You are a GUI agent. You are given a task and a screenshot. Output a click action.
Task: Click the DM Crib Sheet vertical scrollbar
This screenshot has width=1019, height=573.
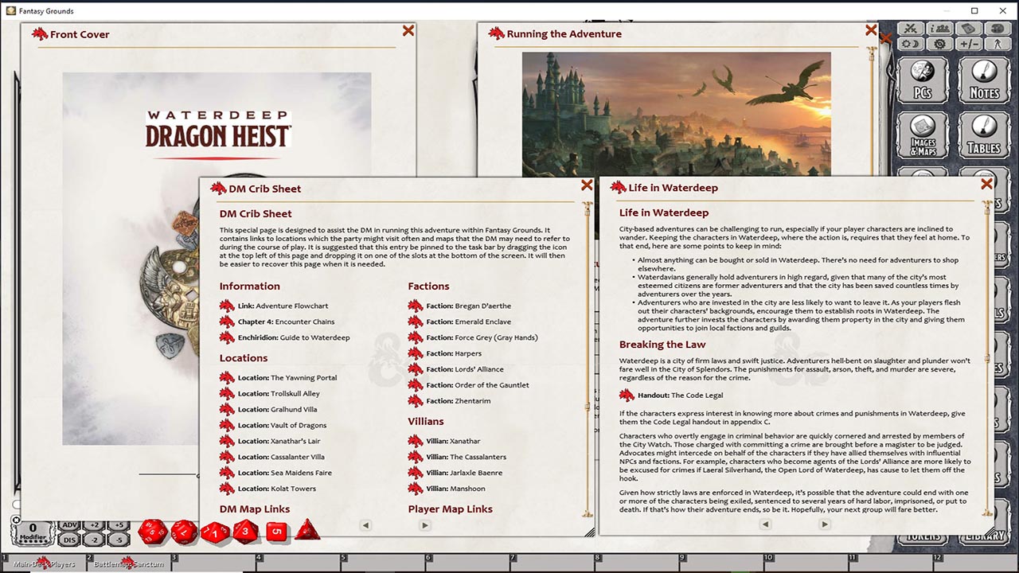[588, 358]
